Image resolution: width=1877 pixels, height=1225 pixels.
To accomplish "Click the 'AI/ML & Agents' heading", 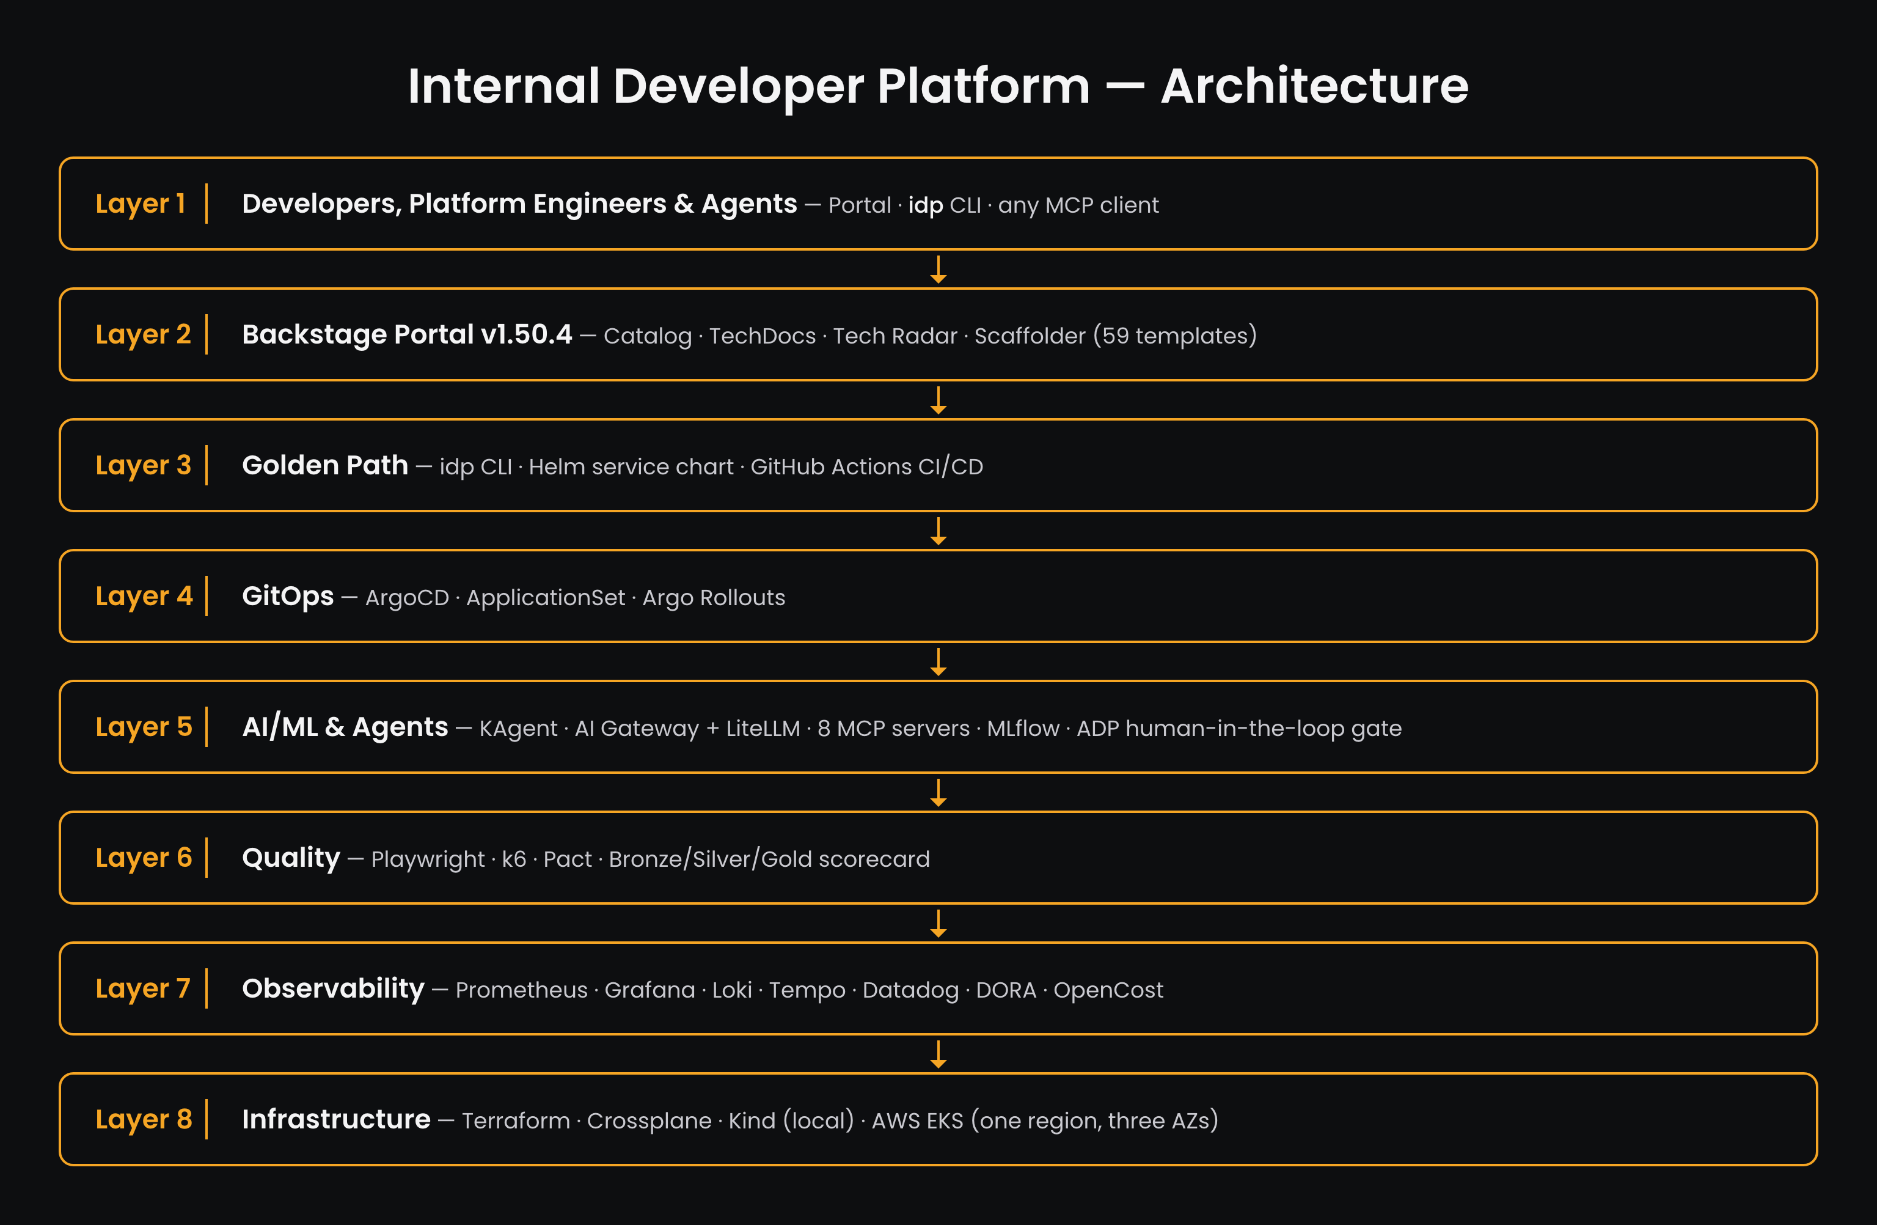I will point(345,727).
